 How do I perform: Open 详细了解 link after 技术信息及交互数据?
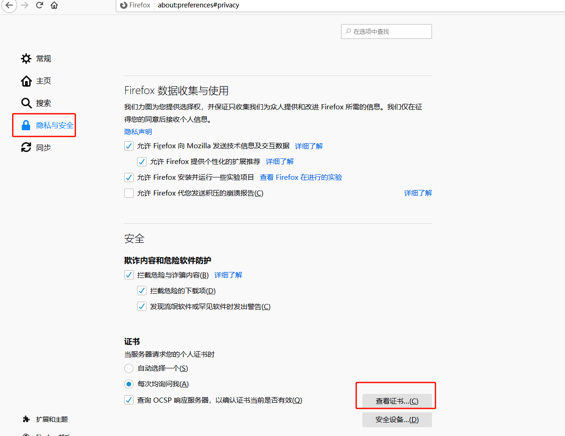(309, 146)
